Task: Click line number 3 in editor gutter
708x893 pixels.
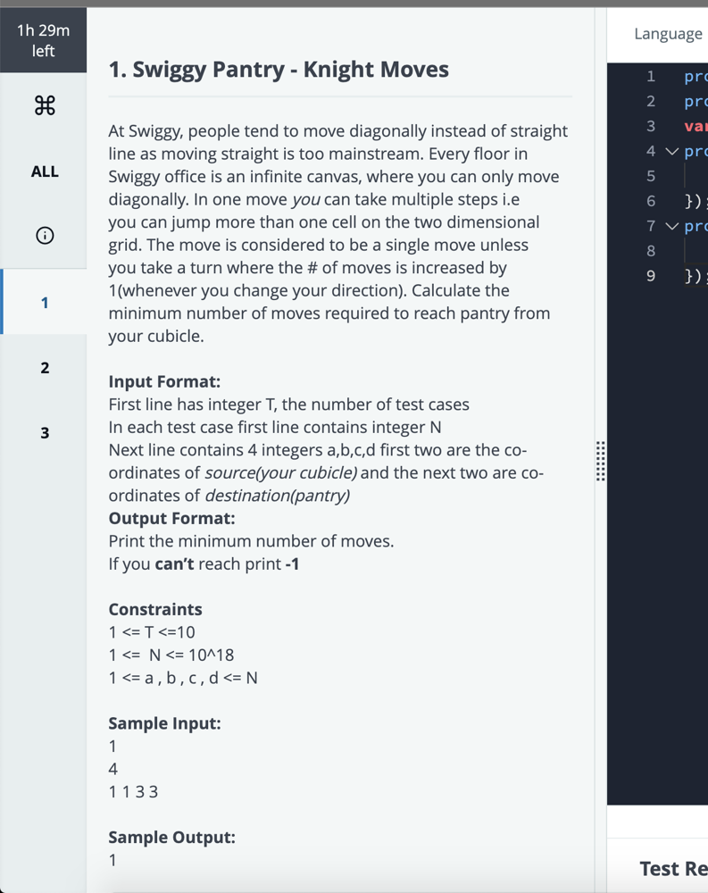Action: (x=651, y=127)
